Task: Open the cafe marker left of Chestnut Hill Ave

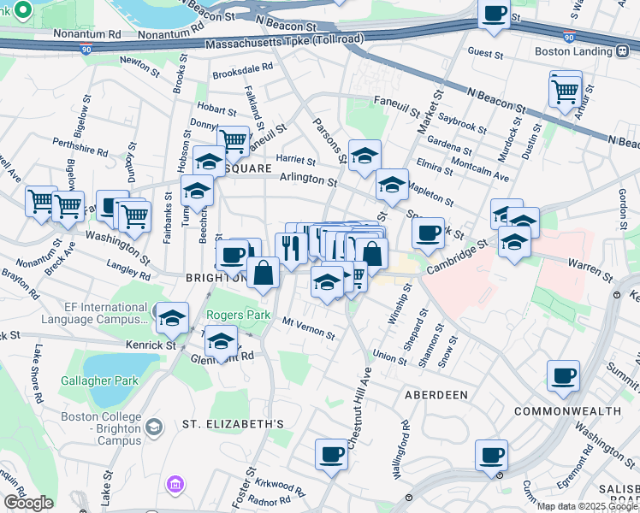Action: point(331,457)
